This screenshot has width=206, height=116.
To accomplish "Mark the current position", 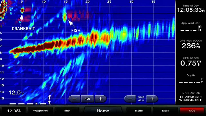I will pos(165,111).
